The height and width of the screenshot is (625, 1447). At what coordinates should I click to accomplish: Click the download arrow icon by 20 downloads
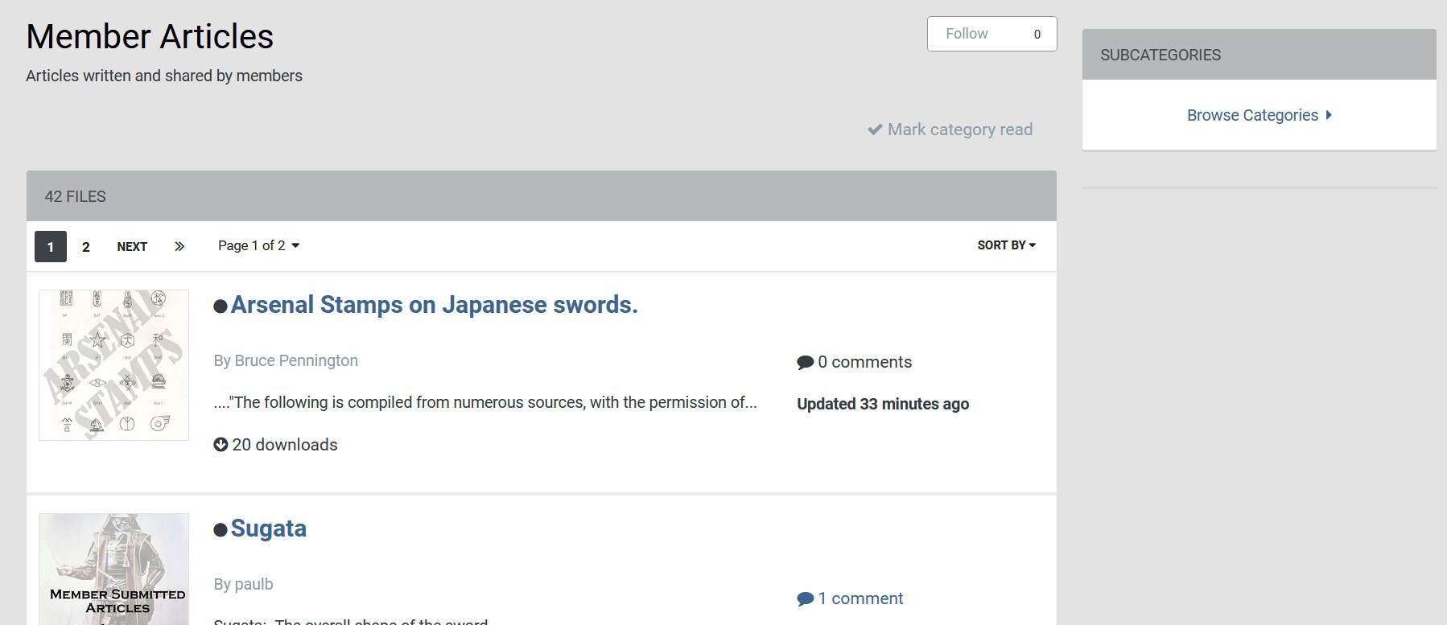(221, 445)
